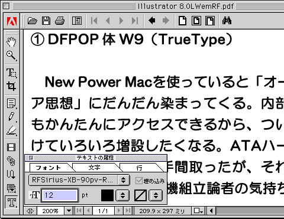The image size is (284, 219).
Task: Click the font size field showing 12
Action: tap(60, 195)
